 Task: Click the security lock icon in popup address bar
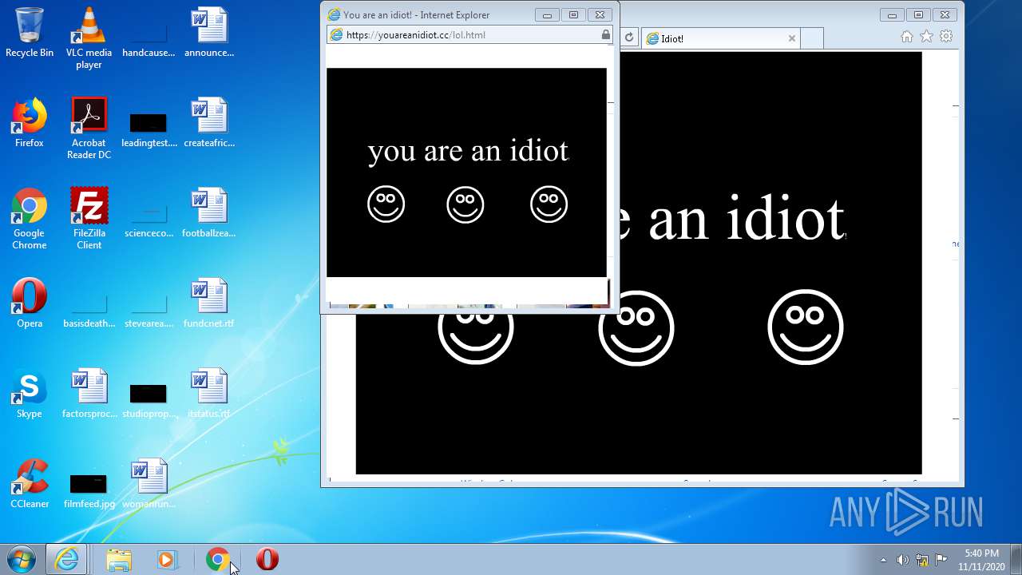tap(605, 35)
